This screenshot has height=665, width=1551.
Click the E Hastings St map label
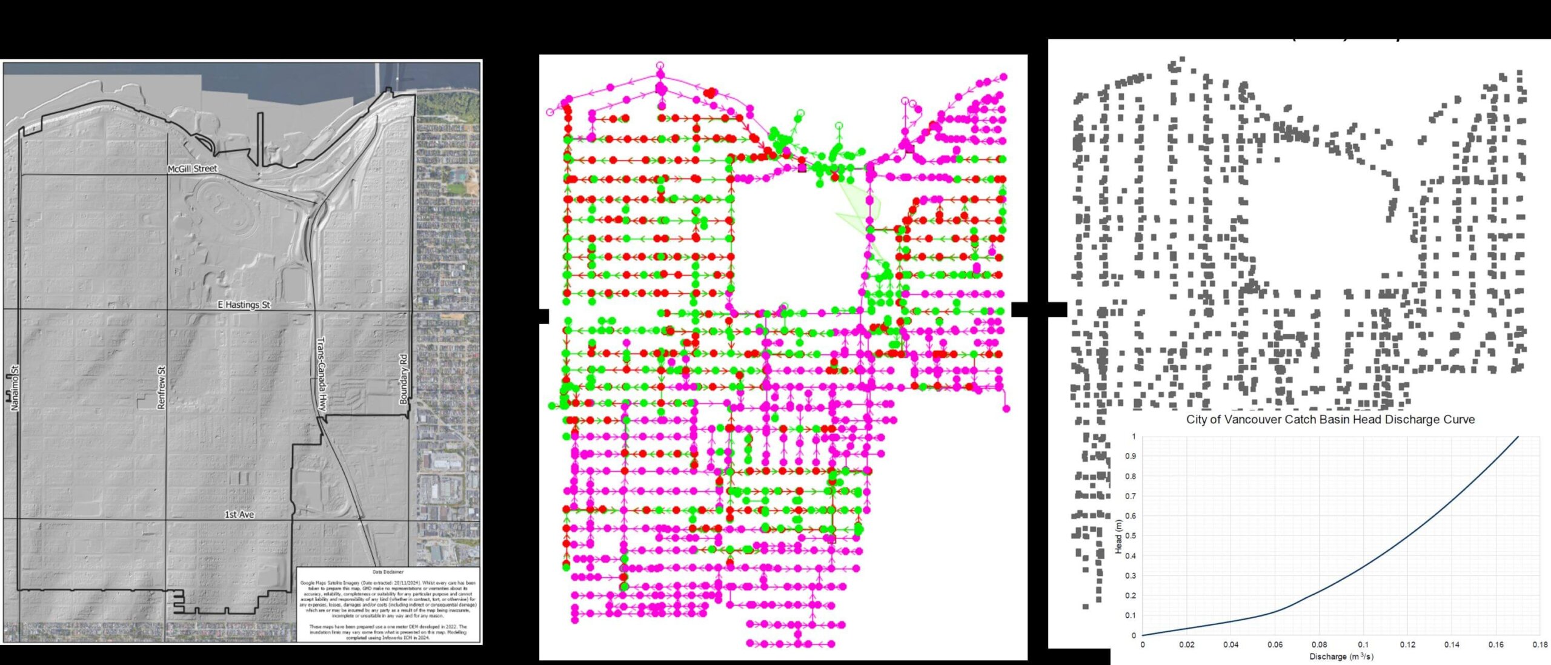244,305
